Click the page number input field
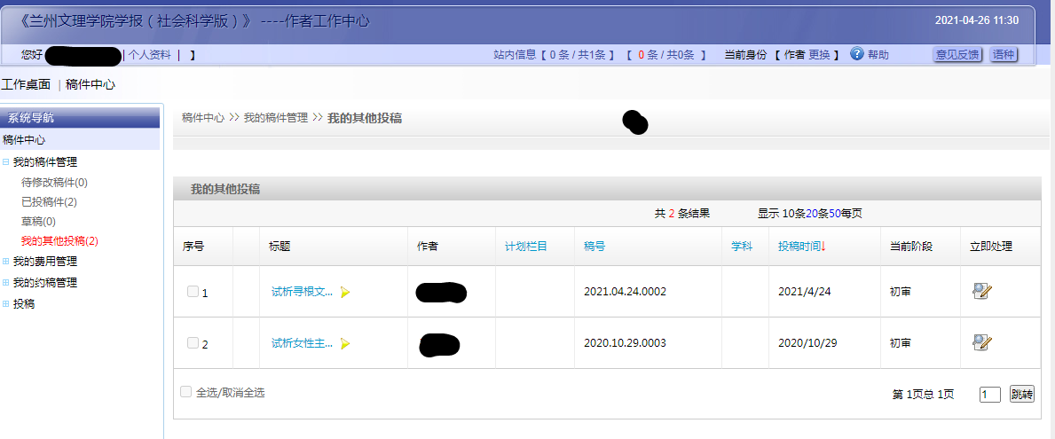Image resolution: width=1055 pixels, height=439 pixels. click(989, 395)
